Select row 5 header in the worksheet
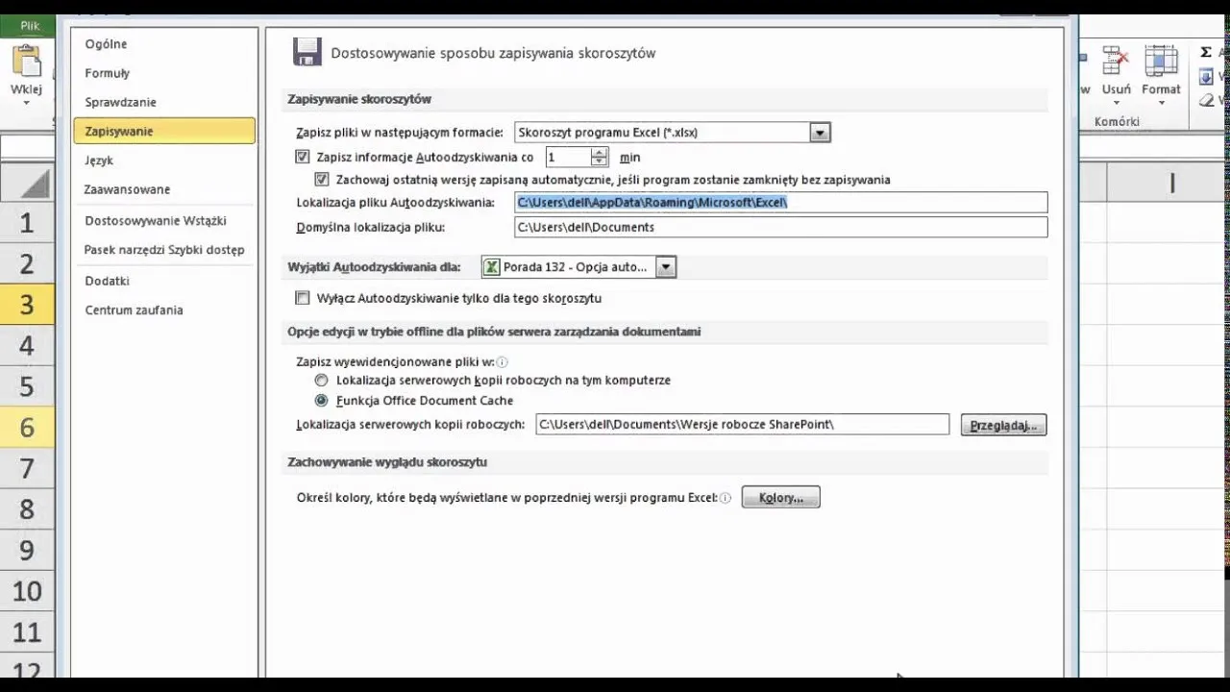This screenshot has width=1230, height=692. 26,386
